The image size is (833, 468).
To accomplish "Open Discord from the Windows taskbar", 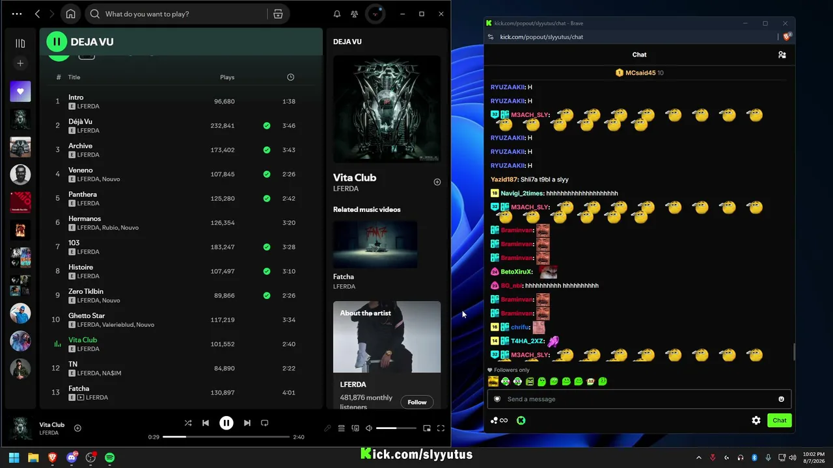I will coord(72,458).
